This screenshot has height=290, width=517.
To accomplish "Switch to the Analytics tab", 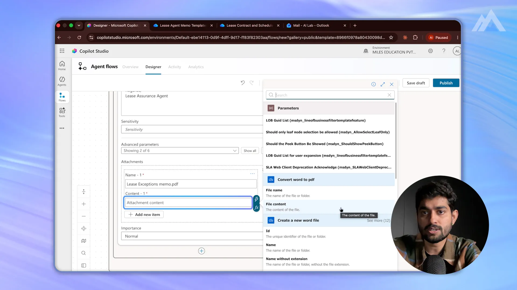I will click(x=196, y=67).
